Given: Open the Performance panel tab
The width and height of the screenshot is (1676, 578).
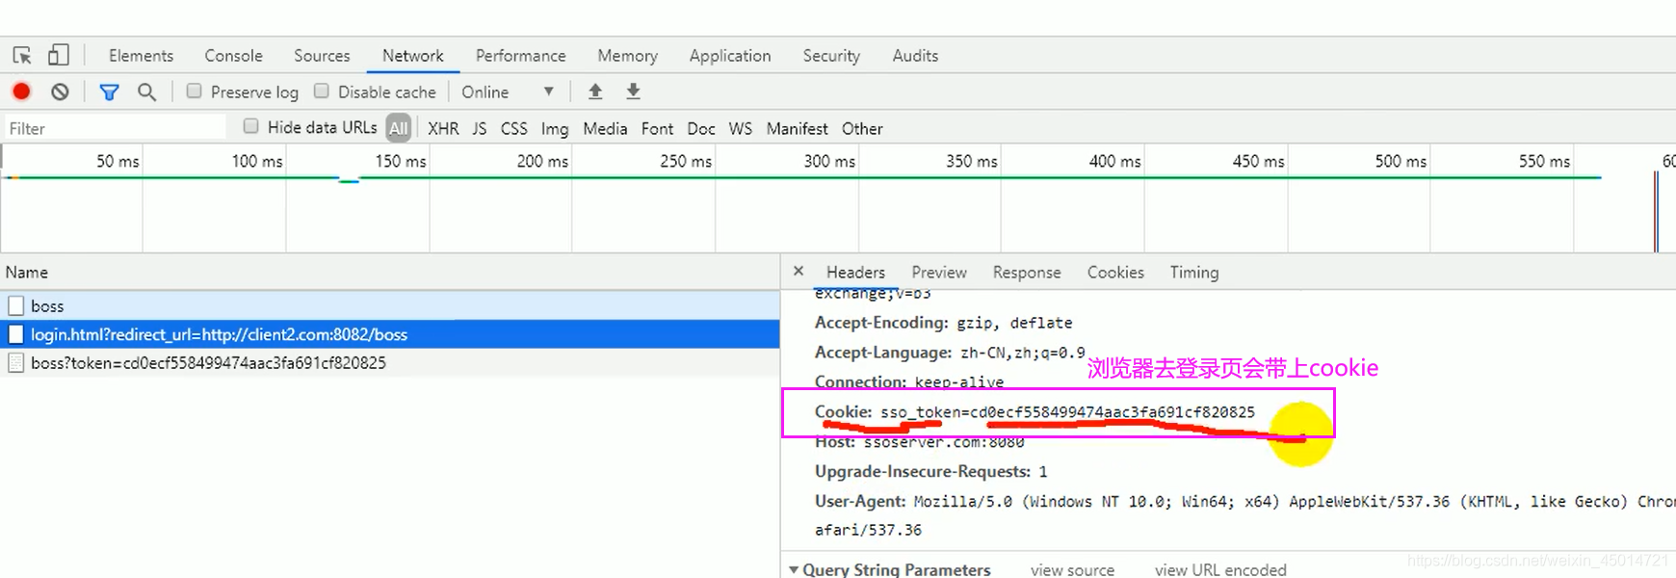Looking at the screenshot, I should pyautogui.click(x=520, y=55).
